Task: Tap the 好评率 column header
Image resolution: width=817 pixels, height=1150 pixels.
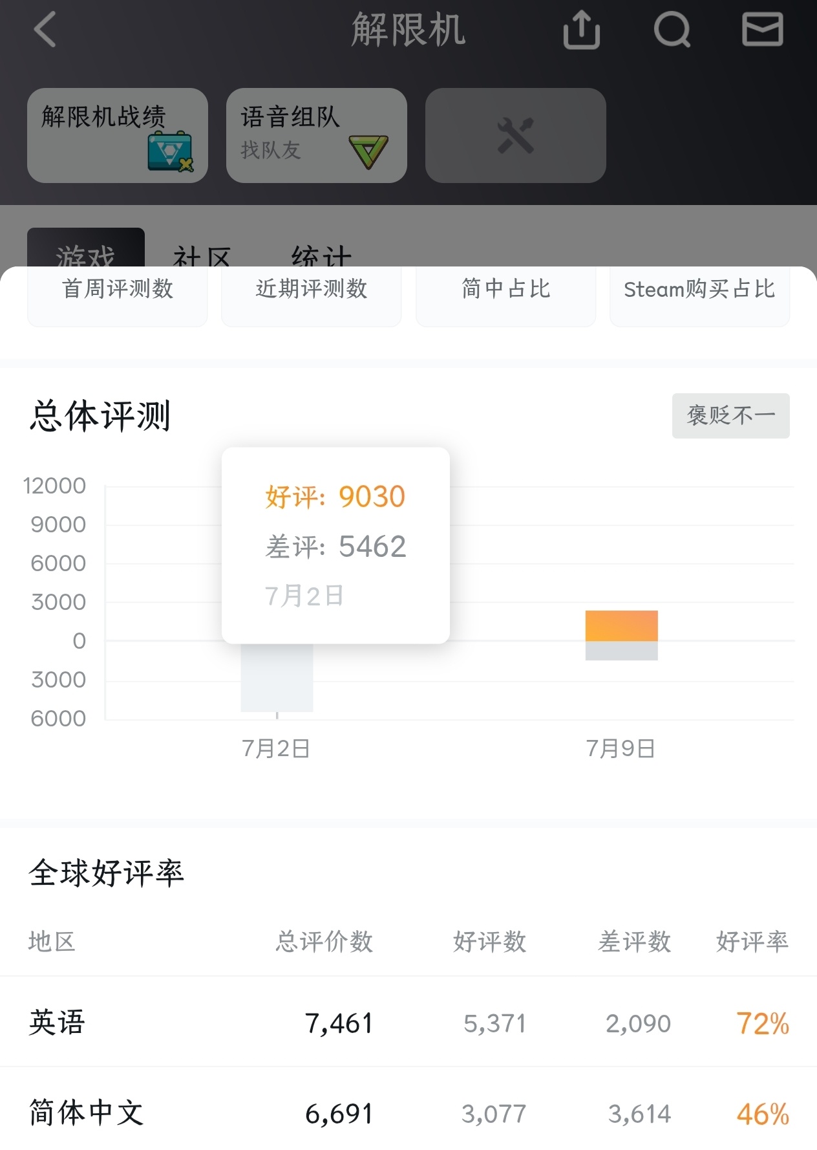Action: click(752, 942)
